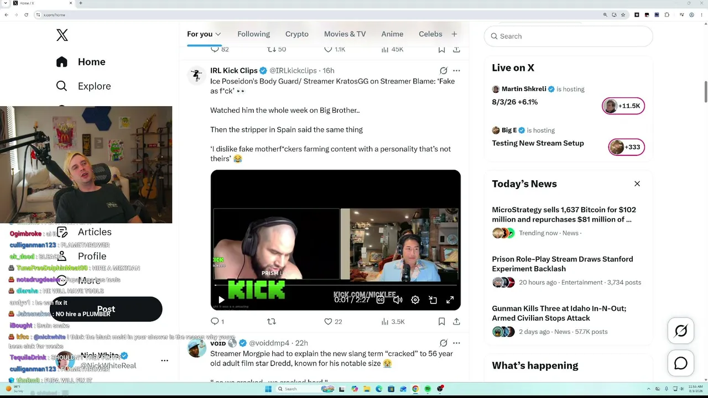This screenshot has height=398, width=708.
Task: Expand the video to fullscreen
Action: (450, 300)
